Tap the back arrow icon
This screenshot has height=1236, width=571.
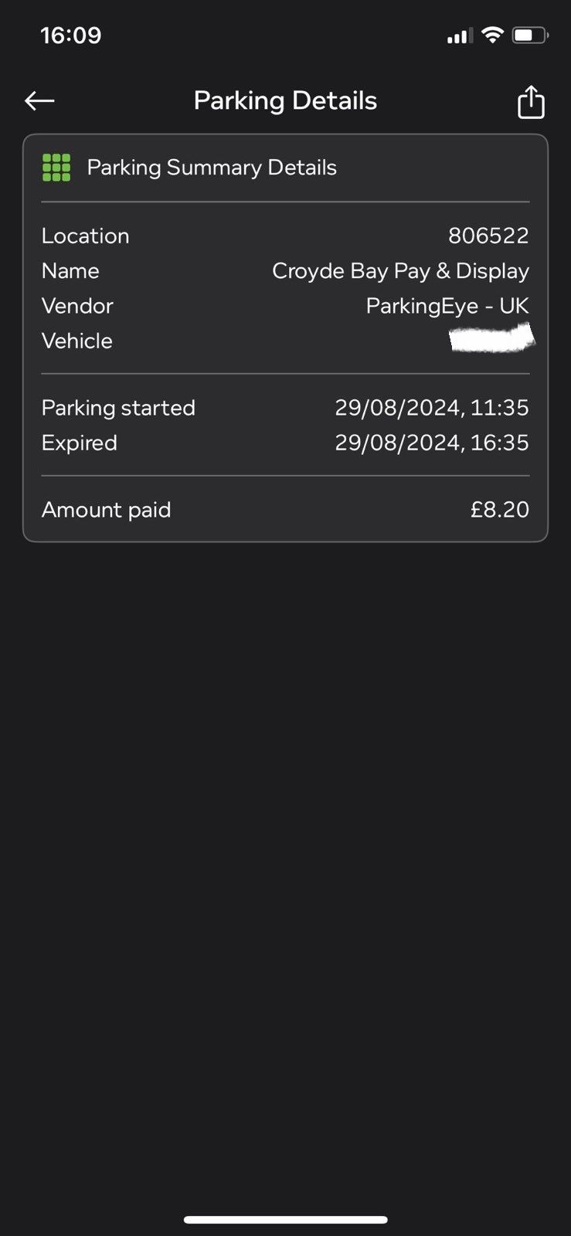39,100
